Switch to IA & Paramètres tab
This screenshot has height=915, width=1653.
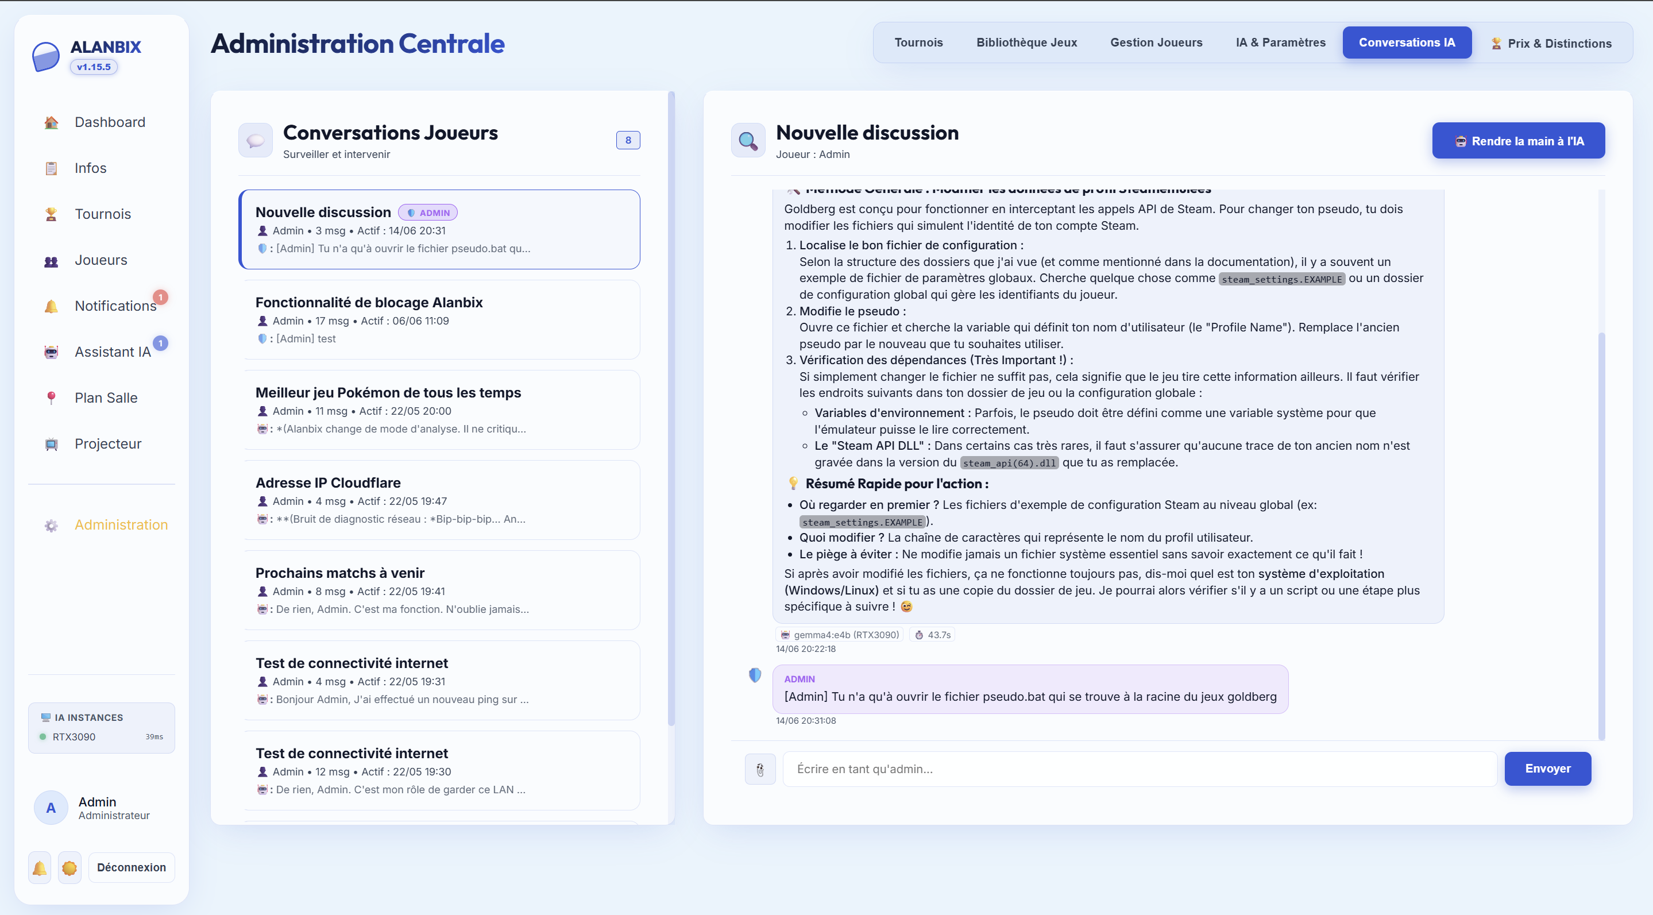(1280, 43)
